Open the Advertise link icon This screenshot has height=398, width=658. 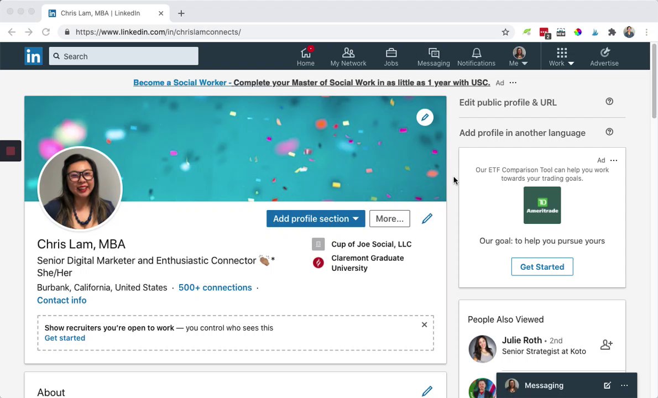[604, 56]
